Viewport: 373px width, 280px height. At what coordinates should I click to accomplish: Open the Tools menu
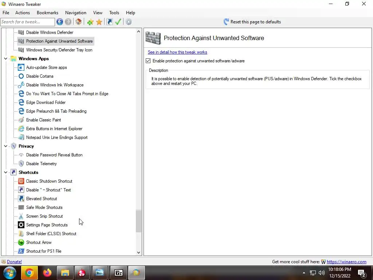pyautogui.click(x=114, y=13)
